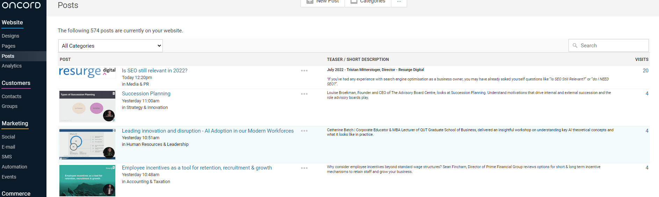Open options menu for Succession Planning post
Screen dimensions: 659x197
click(x=304, y=94)
